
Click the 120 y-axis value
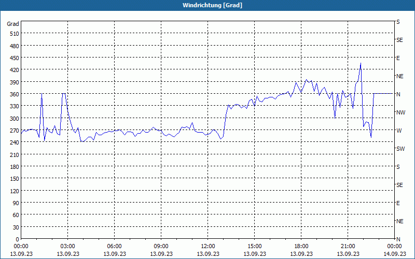[x=15, y=191]
